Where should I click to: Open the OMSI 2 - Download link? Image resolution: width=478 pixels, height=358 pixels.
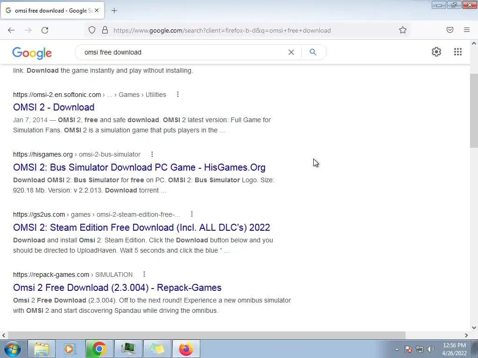pyautogui.click(x=54, y=107)
